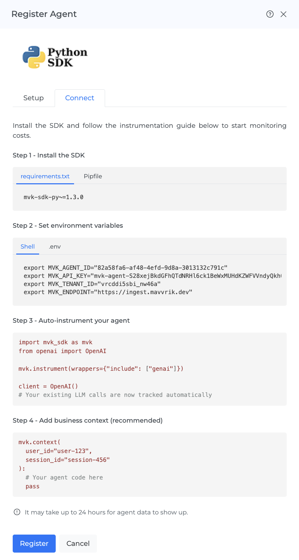Click the Python SDK logo
The image size is (299, 560).
pyautogui.click(x=55, y=57)
